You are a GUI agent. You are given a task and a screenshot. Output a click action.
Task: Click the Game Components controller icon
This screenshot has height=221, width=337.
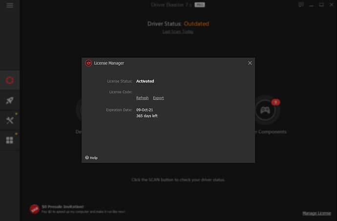tap(265, 110)
